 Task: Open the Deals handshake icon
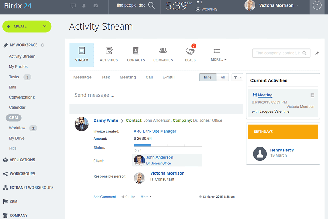190,51
